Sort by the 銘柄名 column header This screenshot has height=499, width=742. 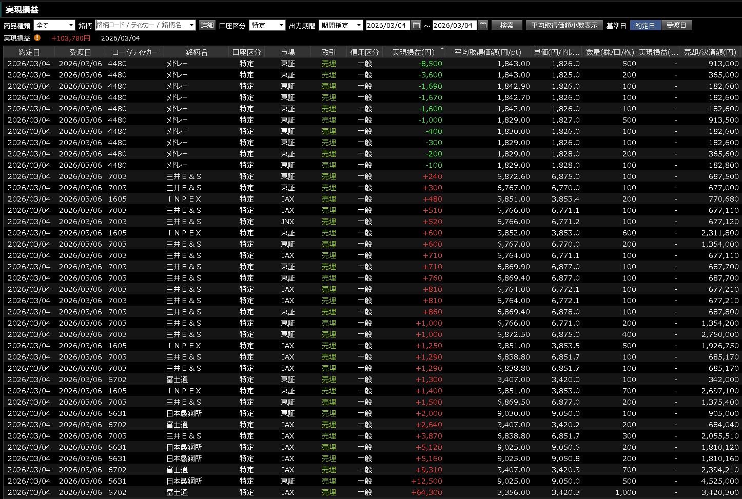point(196,52)
